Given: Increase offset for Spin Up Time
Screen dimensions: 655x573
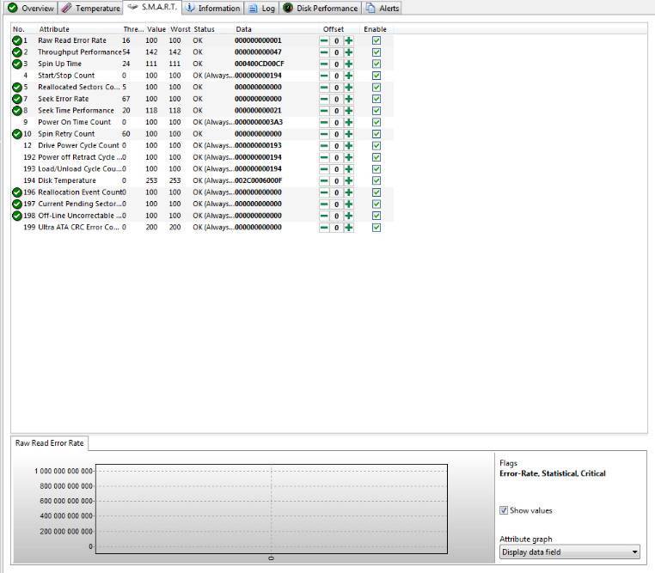Looking at the screenshot, I should coord(349,64).
